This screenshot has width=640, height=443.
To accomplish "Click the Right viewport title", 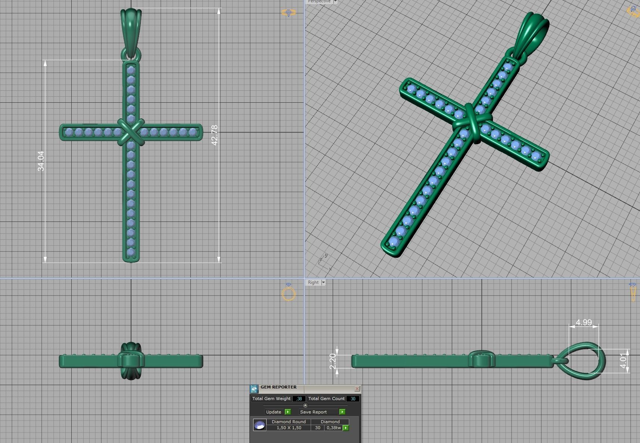I will [313, 282].
